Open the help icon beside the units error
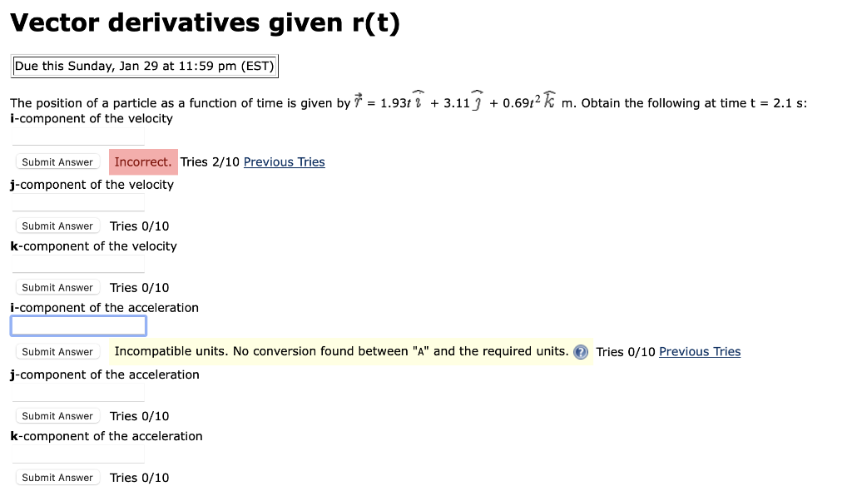 pyautogui.click(x=580, y=351)
